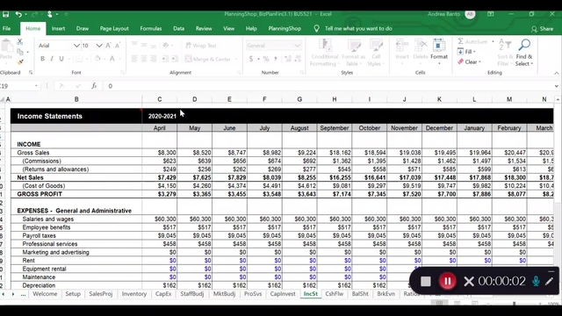
Task: Switch to the Insert ribbon tab
Action: tap(58, 28)
